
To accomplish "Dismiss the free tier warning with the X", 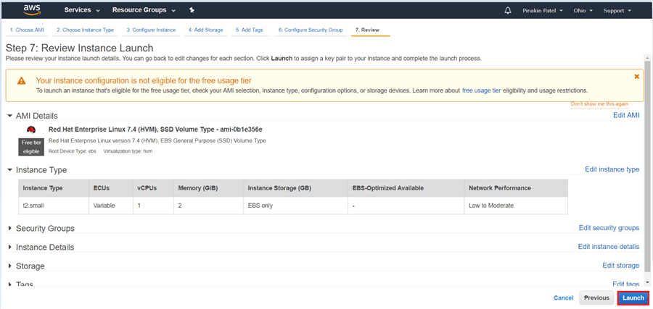I will tap(636, 77).
